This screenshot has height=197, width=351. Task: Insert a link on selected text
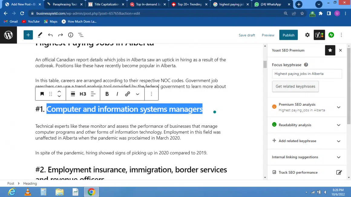(127, 94)
